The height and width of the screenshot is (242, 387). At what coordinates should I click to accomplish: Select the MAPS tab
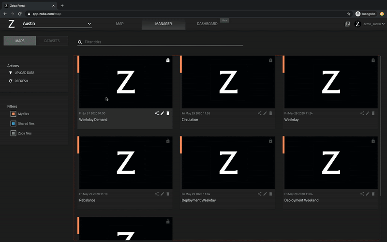click(20, 41)
